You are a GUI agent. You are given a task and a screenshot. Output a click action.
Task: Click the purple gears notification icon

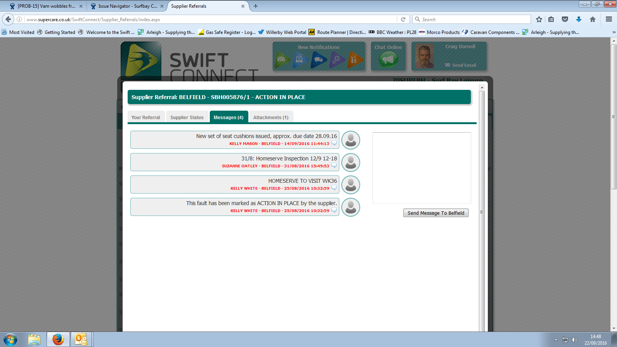coord(337,60)
